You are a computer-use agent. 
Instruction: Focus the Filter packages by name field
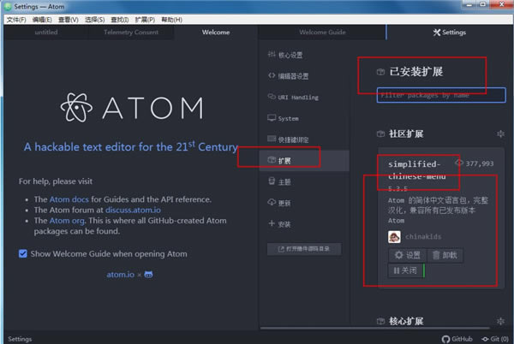[441, 95]
